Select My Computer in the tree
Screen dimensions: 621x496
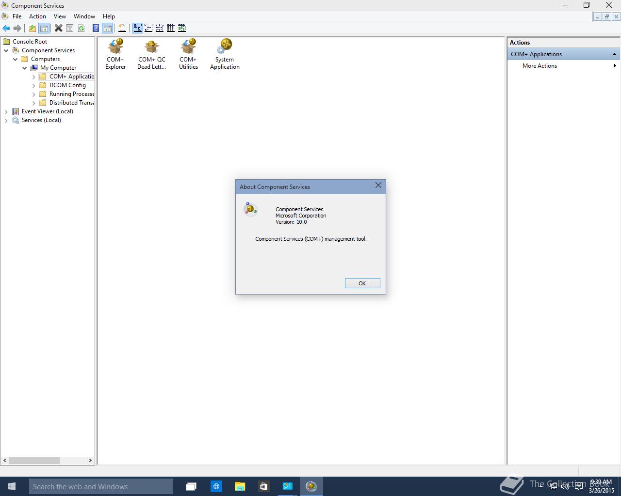click(58, 68)
